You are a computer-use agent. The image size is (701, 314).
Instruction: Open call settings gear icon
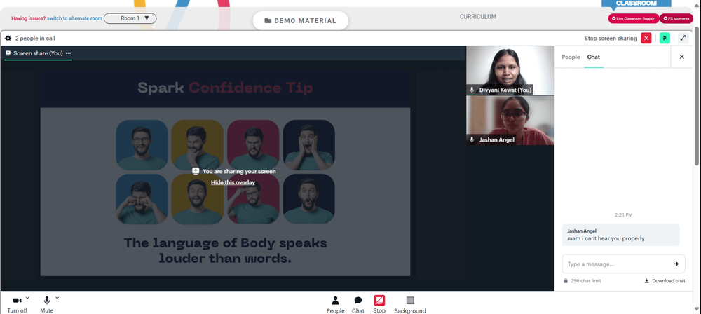coord(8,39)
